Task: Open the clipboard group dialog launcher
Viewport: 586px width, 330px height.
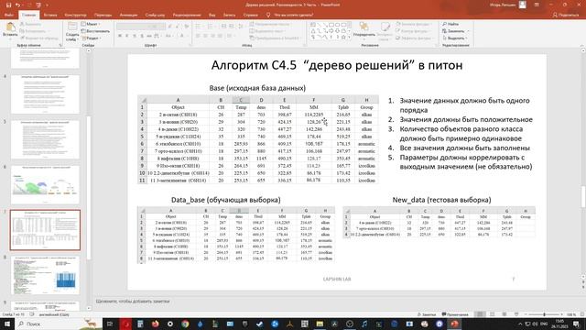Action: (x=60, y=45)
